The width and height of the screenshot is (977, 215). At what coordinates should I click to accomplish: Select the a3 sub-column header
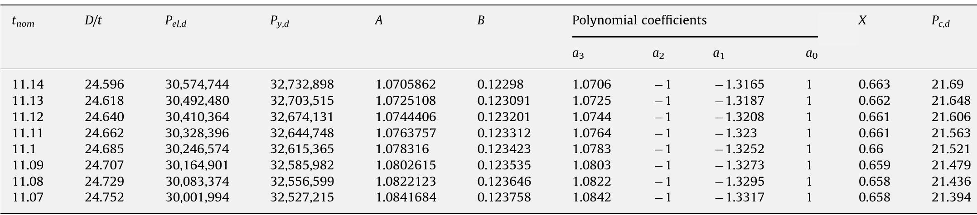click(x=578, y=54)
